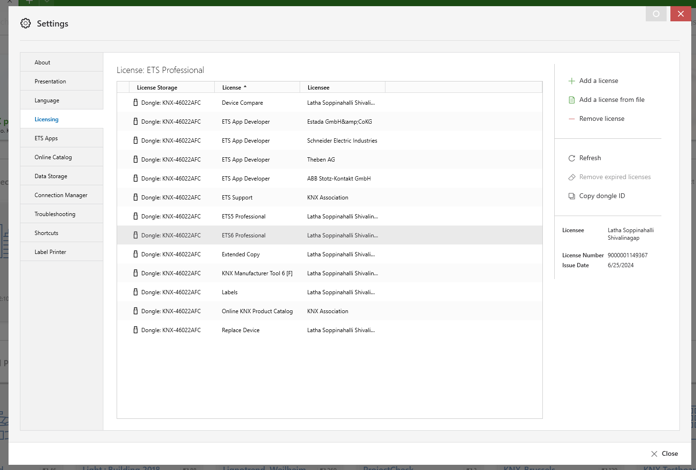Click dongle icon in Schneider Electric Industries row
Screen dimensions: 696x470
[136, 140]
